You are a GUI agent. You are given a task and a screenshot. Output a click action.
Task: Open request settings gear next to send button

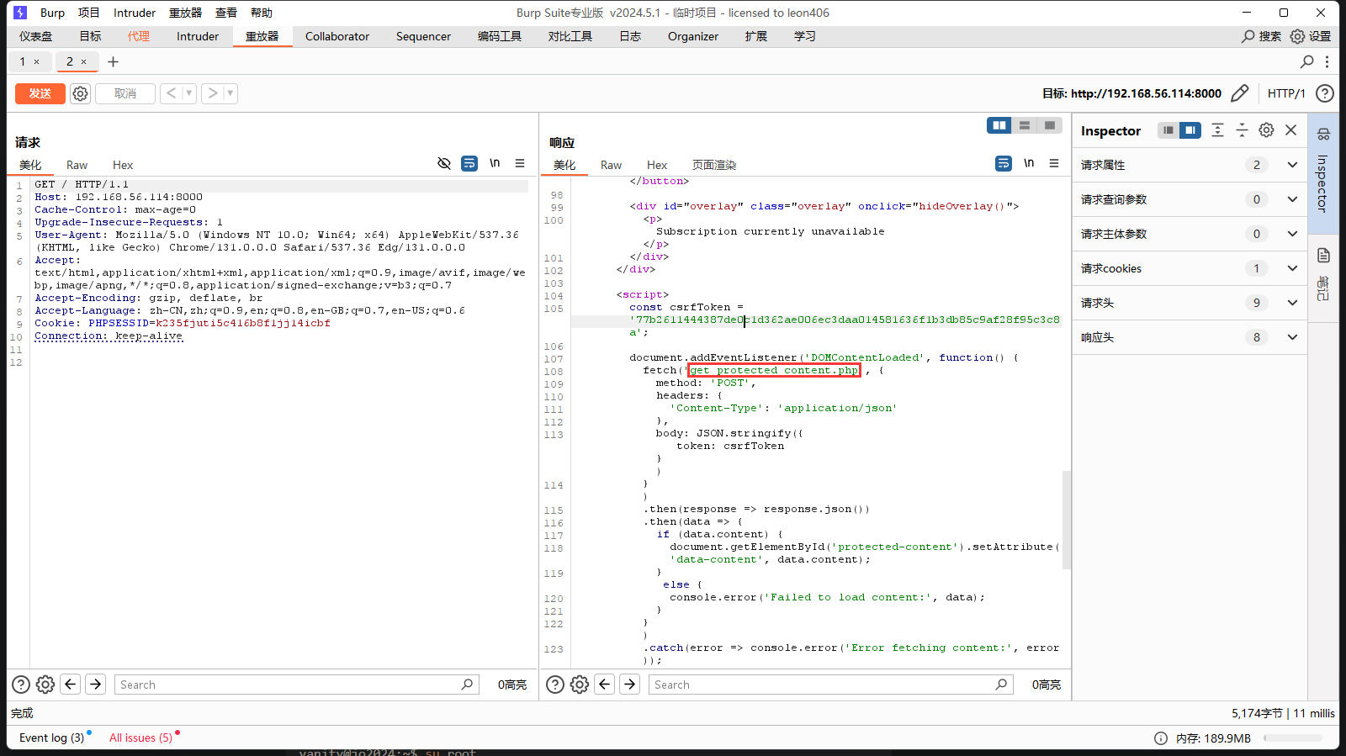80,93
